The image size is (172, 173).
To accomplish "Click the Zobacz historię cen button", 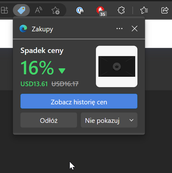I will [79, 101].
